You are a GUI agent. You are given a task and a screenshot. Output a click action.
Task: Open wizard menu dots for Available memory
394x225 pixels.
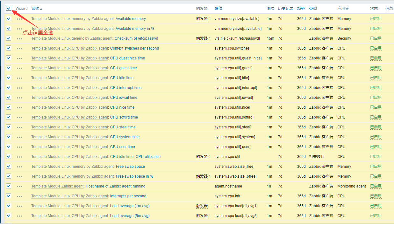tap(19, 19)
